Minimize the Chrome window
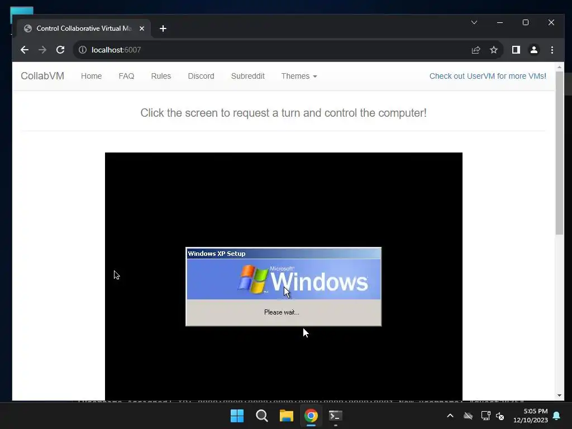The width and height of the screenshot is (572, 429). (x=500, y=22)
